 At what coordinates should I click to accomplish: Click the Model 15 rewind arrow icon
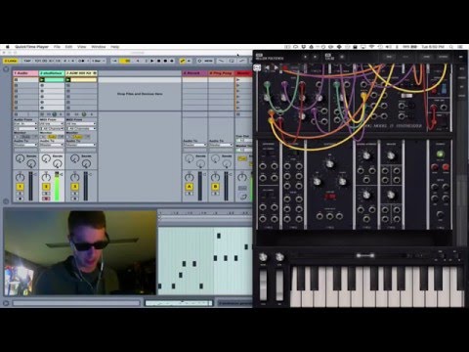click(x=268, y=67)
